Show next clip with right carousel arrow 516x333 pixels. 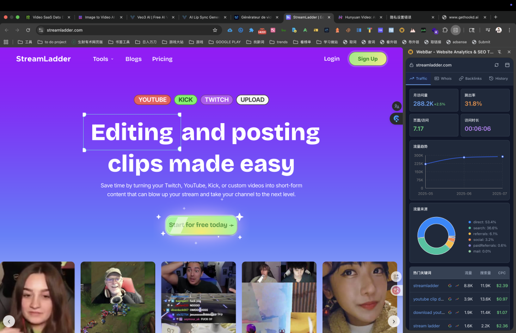click(394, 321)
